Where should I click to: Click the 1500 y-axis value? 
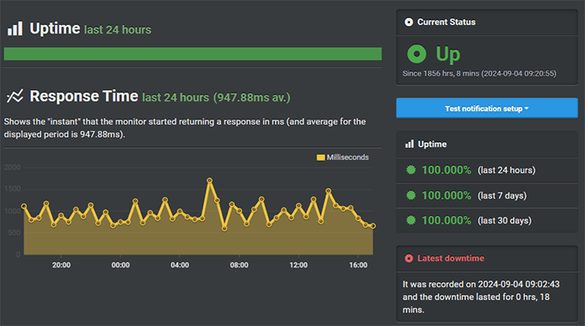point(12,188)
